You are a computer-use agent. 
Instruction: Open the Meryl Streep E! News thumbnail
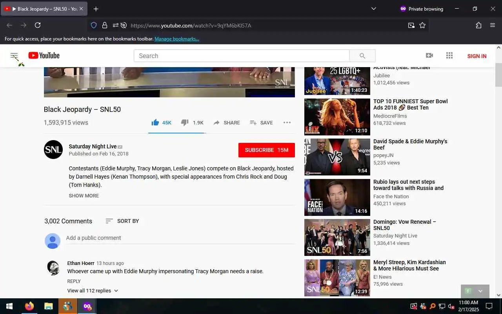[337, 278]
